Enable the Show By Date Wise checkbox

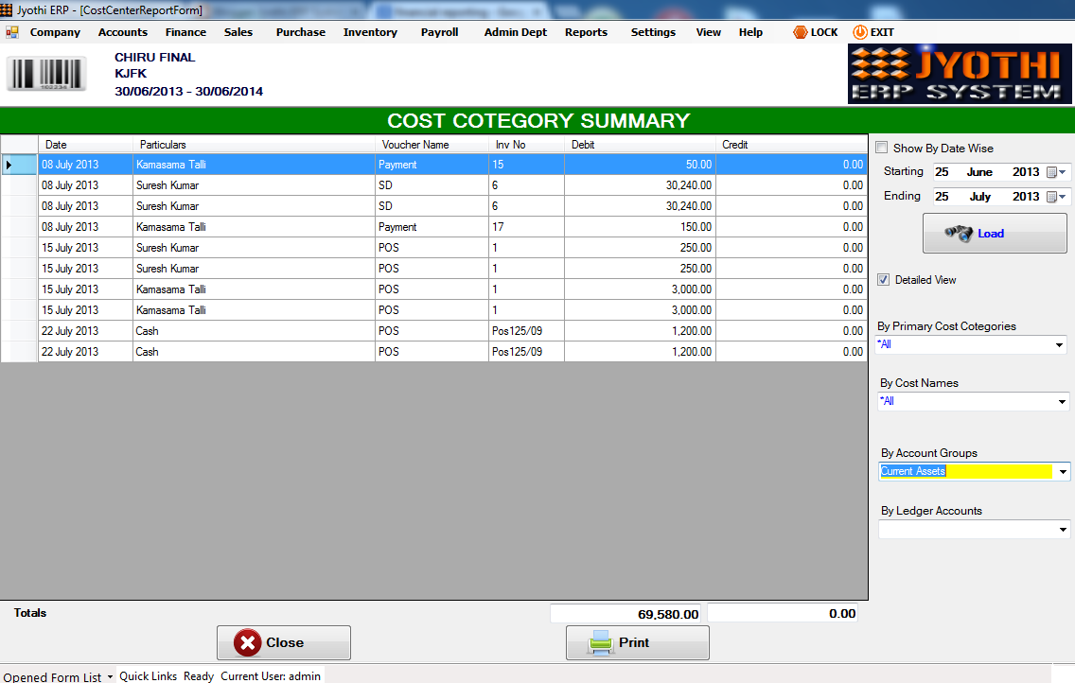point(882,148)
